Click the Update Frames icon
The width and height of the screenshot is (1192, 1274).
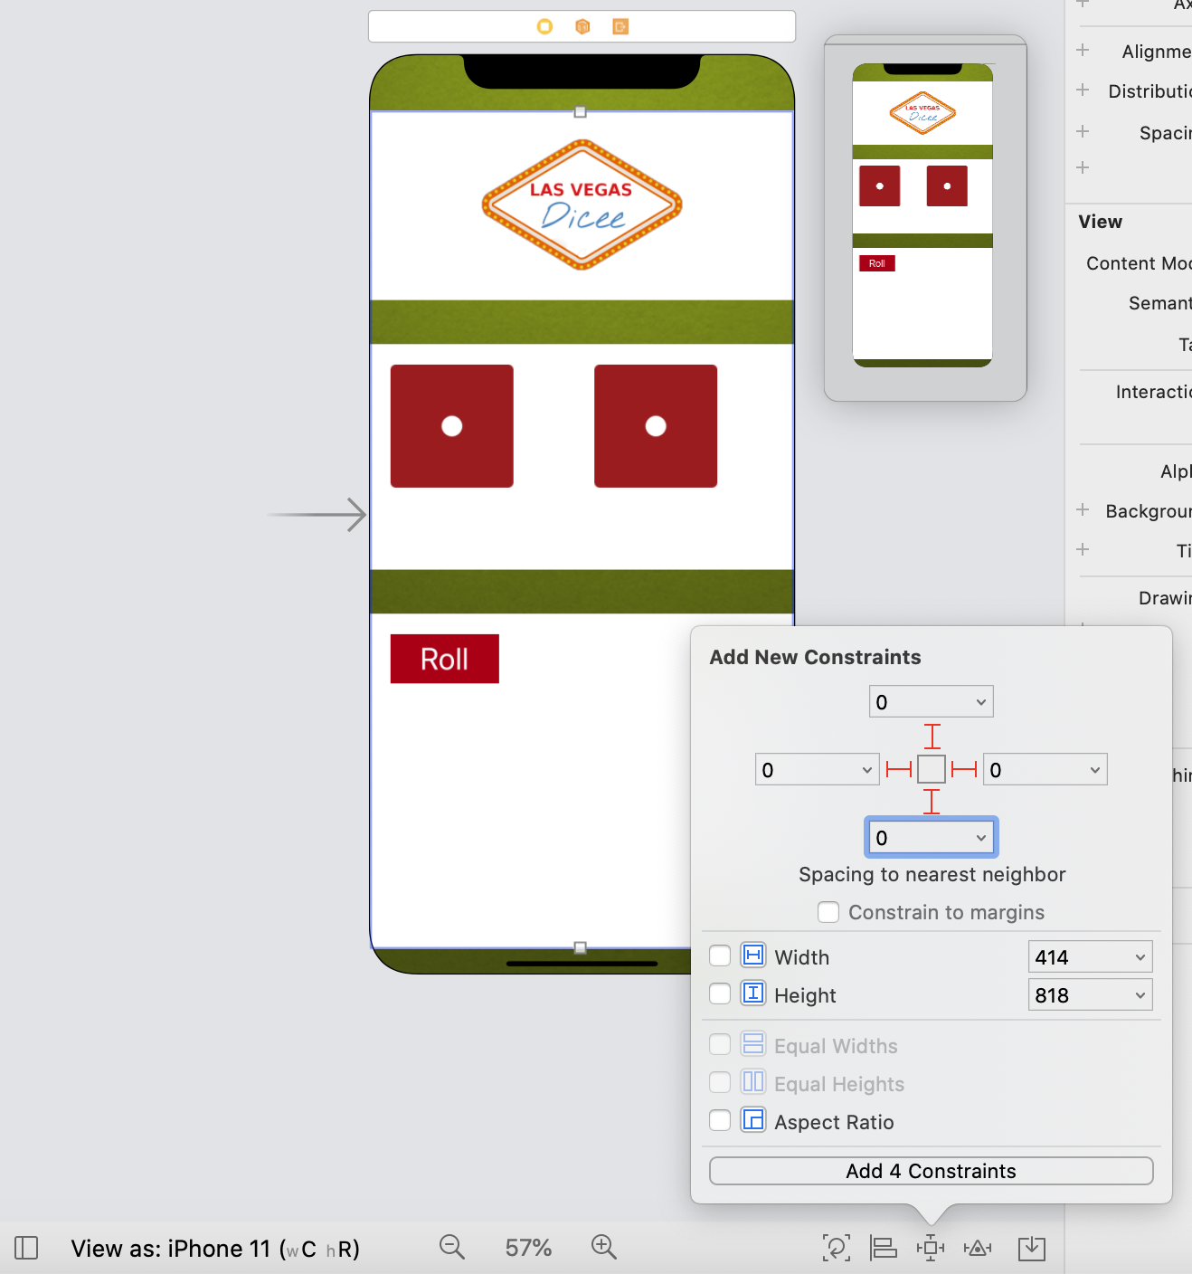(836, 1248)
